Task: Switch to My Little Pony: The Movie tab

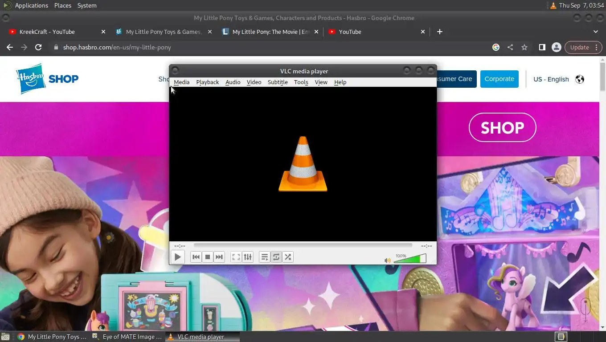Action: tap(270, 32)
